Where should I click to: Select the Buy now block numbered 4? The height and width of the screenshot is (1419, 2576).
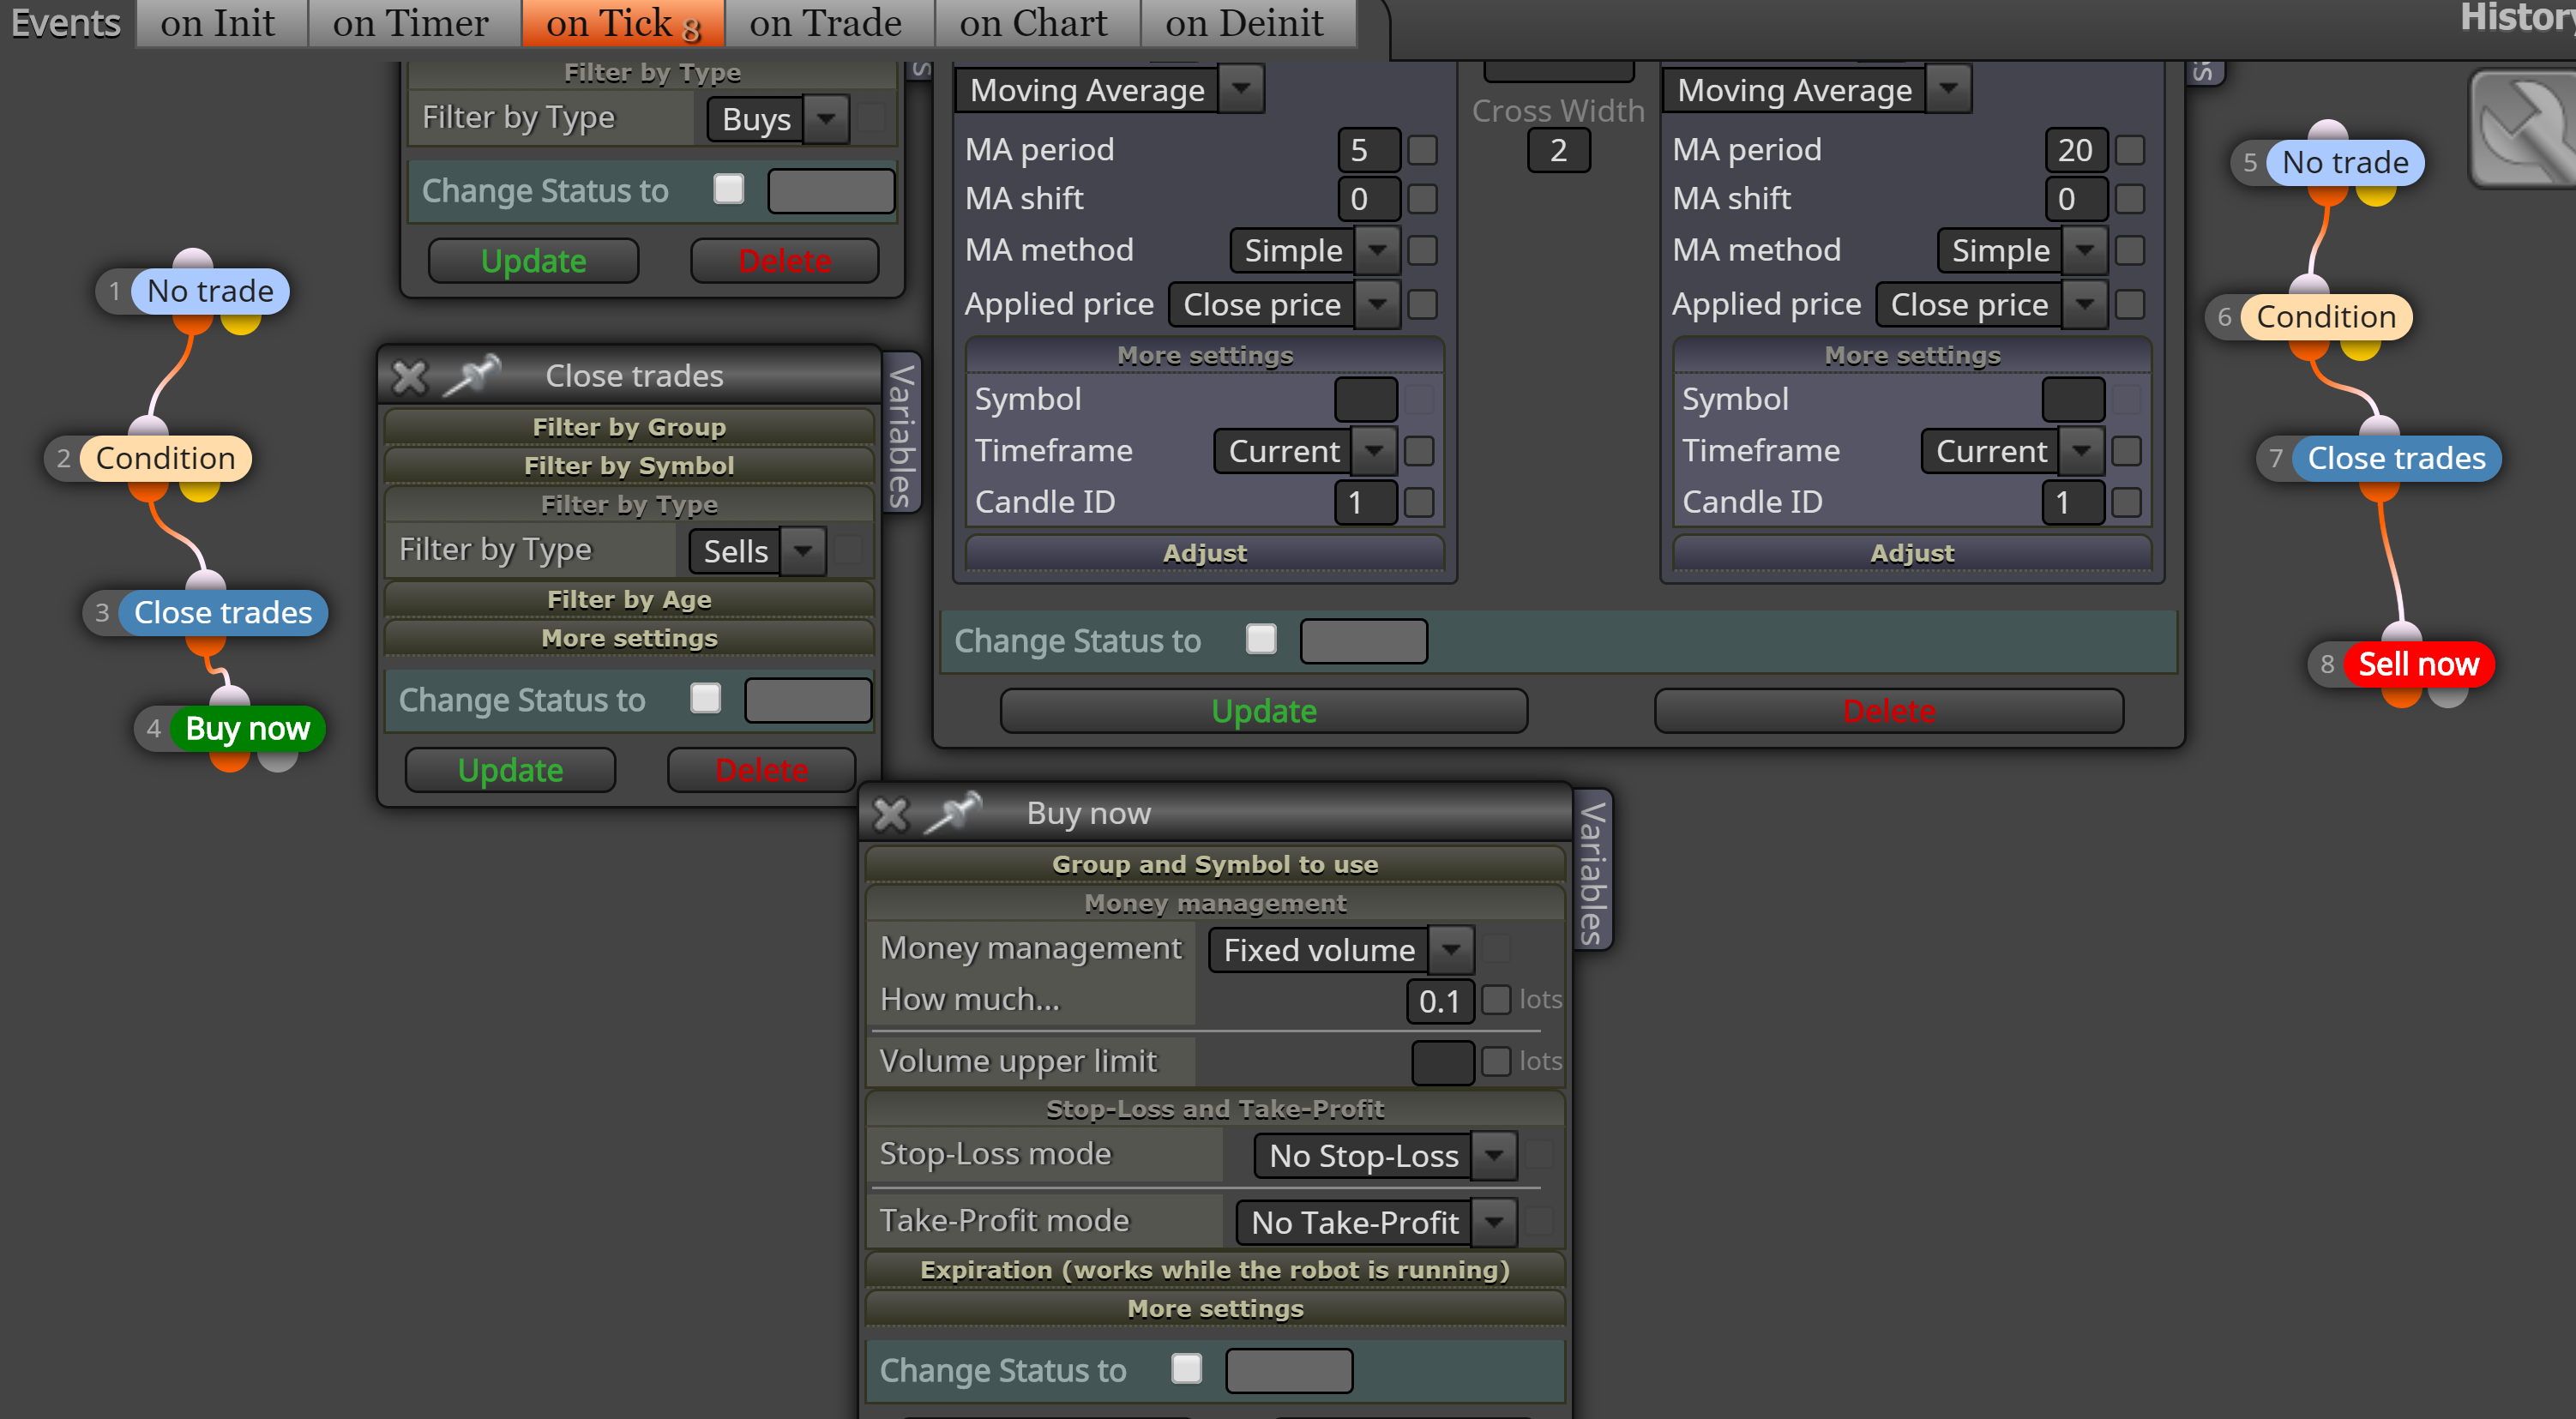coord(247,728)
